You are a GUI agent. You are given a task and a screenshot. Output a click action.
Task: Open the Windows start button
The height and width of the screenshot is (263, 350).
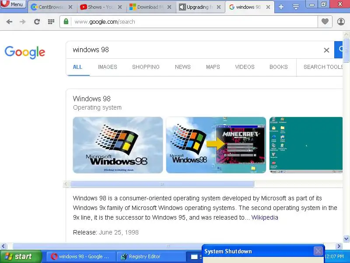pos(21,256)
